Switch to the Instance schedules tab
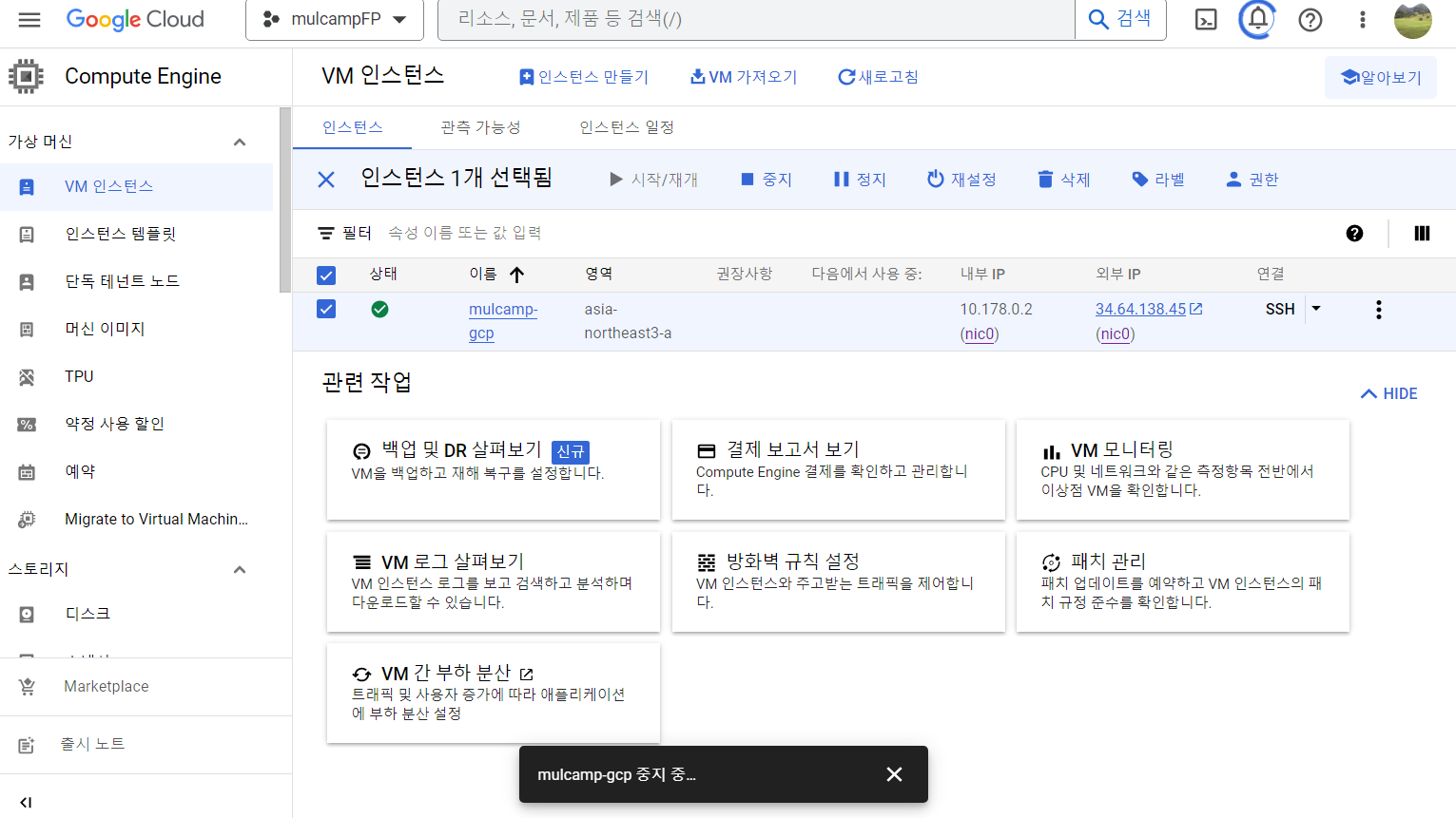1456x818 pixels. click(x=627, y=127)
